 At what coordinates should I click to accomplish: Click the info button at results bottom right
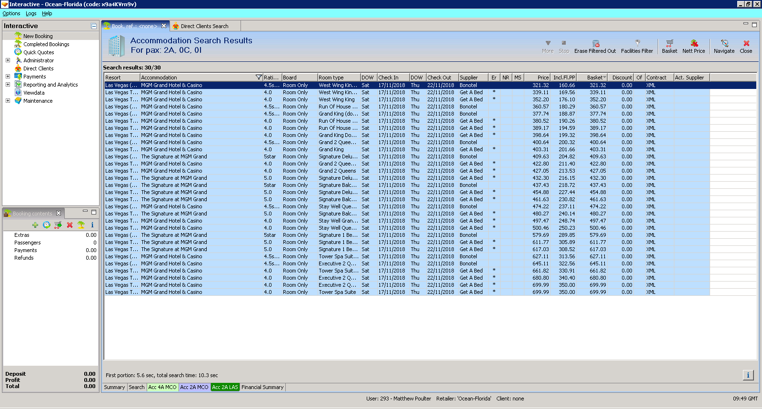[x=748, y=375]
